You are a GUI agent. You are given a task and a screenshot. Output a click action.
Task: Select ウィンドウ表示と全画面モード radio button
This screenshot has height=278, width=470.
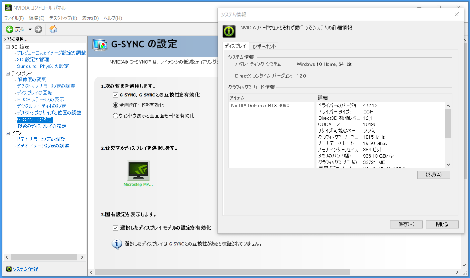pyautogui.click(x=116, y=116)
